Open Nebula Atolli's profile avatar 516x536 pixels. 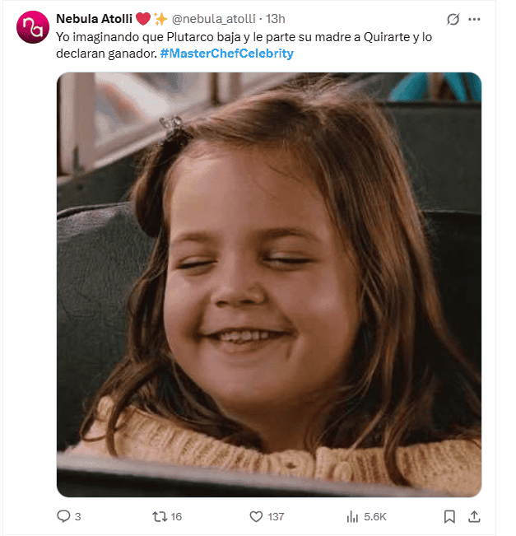(33, 27)
